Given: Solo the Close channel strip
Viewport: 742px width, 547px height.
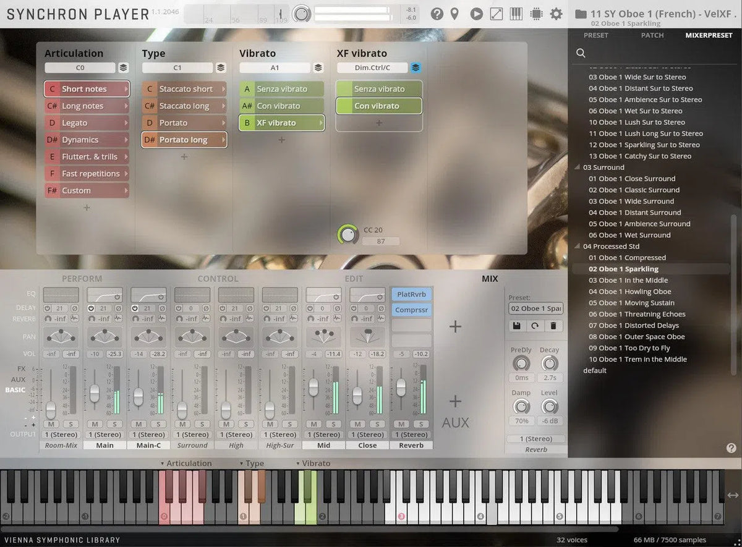Looking at the screenshot, I should pyautogui.click(x=378, y=425).
